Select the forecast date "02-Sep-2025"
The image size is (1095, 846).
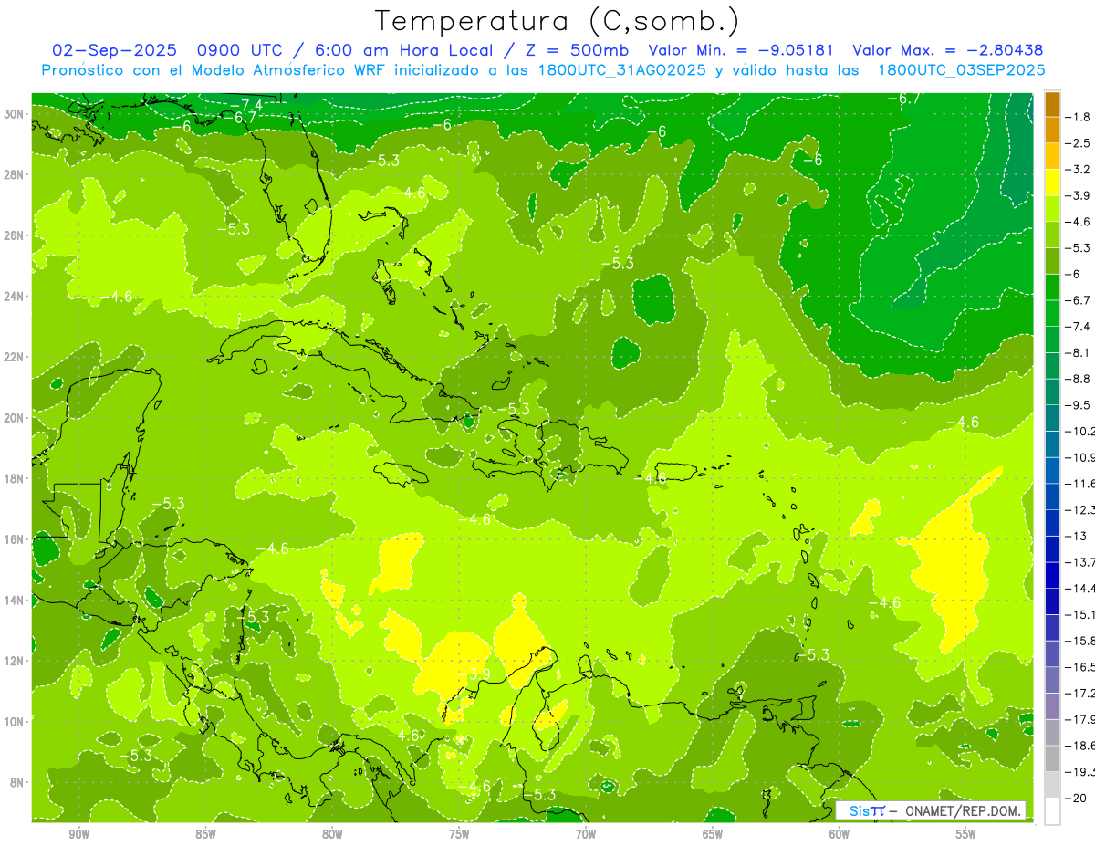pos(114,50)
